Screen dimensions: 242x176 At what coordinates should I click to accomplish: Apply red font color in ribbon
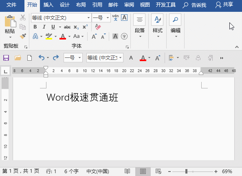(x=63, y=36)
